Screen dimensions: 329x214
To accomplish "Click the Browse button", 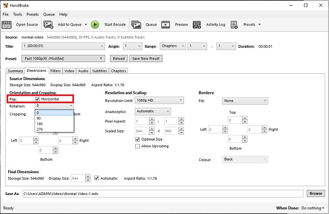I will (316, 193).
